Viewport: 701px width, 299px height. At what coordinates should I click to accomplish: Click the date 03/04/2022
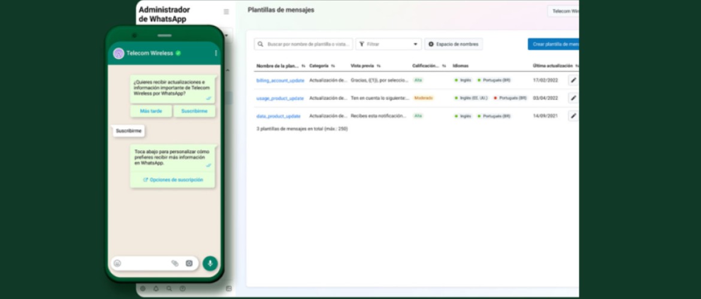[545, 98]
